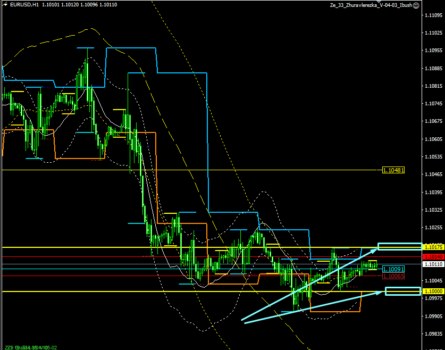The height and width of the screenshot is (350, 445).
Task: Click the 1.10325 value on price scale
Action: pos(433,210)
